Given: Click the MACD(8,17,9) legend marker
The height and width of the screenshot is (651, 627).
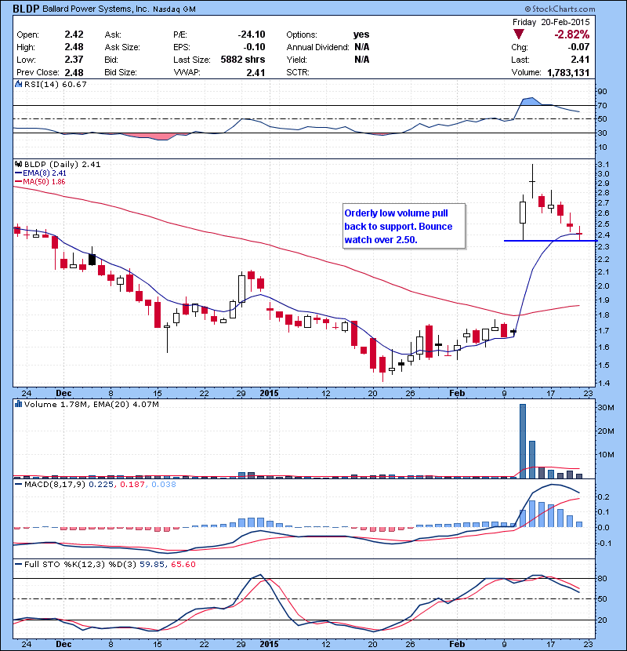Looking at the screenshot, I should [16, 486].
